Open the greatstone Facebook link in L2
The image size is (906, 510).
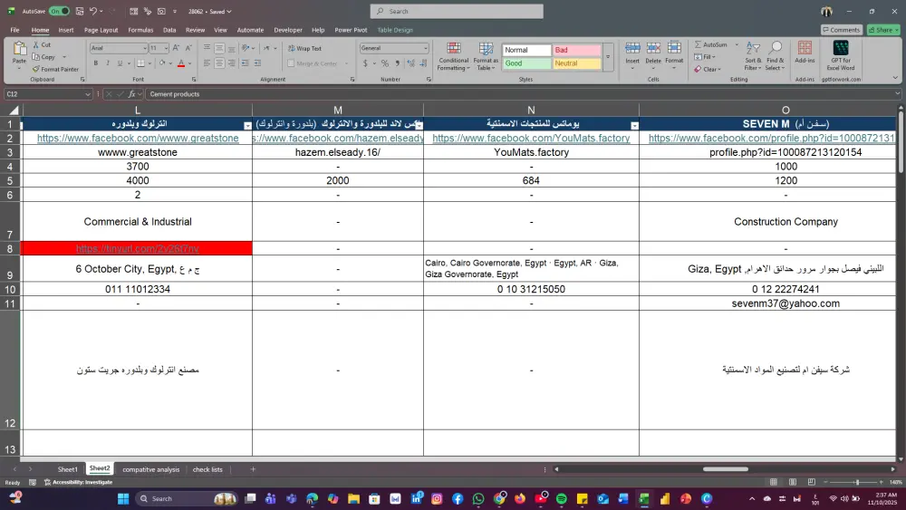click(x=138, y=138)
